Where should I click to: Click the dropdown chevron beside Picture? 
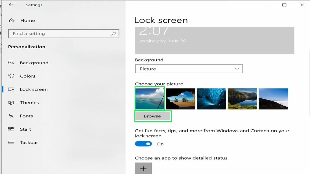coord(237,69)
